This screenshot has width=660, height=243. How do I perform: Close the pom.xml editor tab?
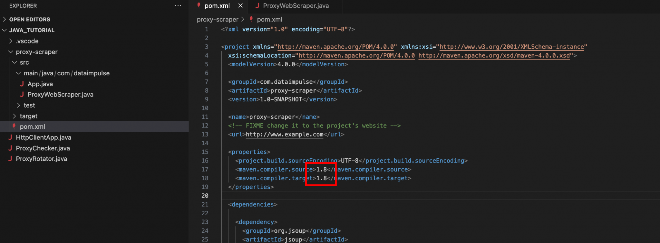tap(240, 5)
